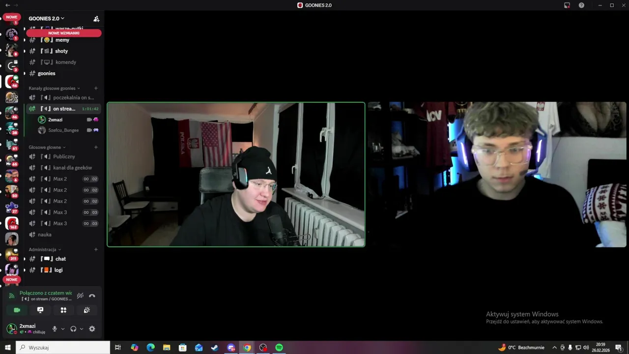Open Windows Start menu
The width and height of the screenshot is (629, 354).
click(8, 348)
